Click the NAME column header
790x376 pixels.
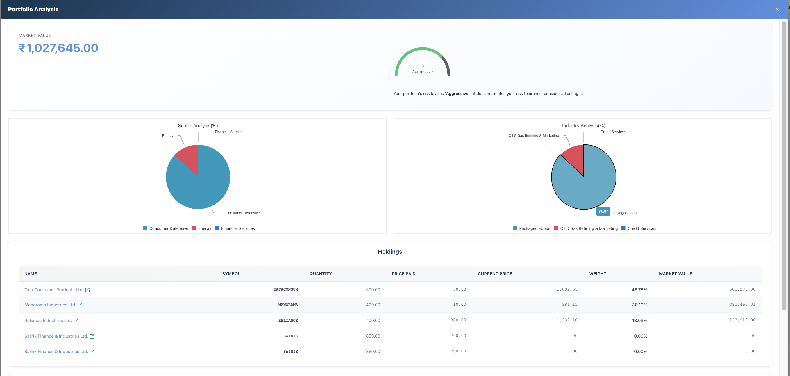(x=31, y=273)
